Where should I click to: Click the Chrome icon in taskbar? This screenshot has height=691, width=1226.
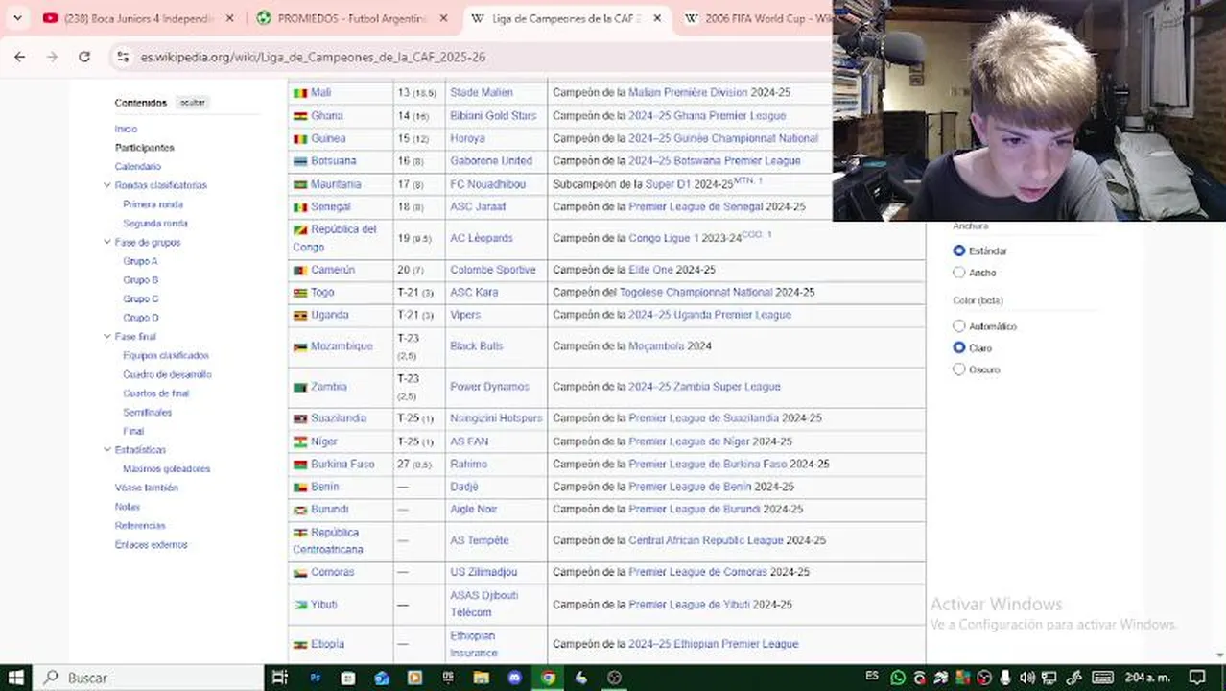(548, 678)
